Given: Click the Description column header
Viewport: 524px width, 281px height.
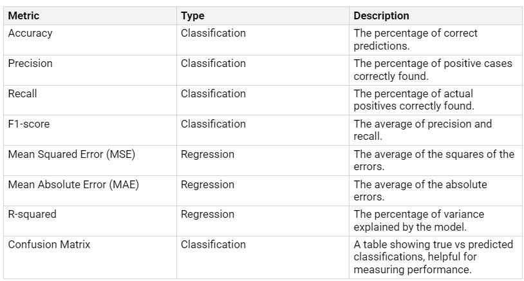Looking at the screenshot, I should pyautogui.click(x=436, y=15).
